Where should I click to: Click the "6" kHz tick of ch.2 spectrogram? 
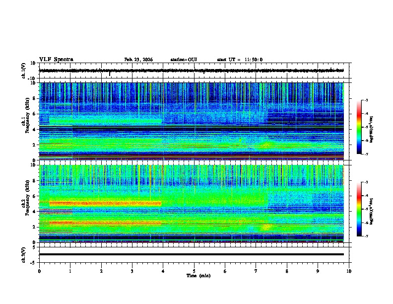click(x=34, y=196)
